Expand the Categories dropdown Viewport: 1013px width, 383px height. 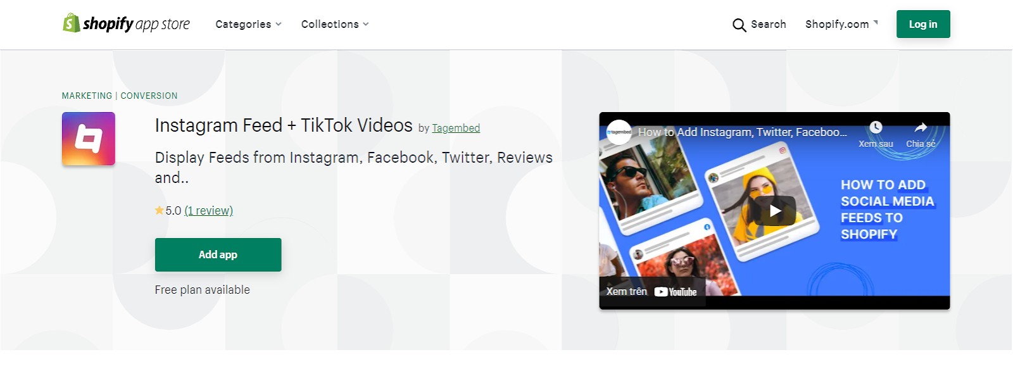[x=248, y=24]
